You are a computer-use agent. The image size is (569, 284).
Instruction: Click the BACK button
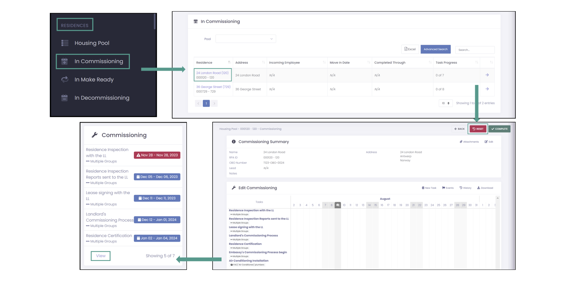[x=459, y=129]
